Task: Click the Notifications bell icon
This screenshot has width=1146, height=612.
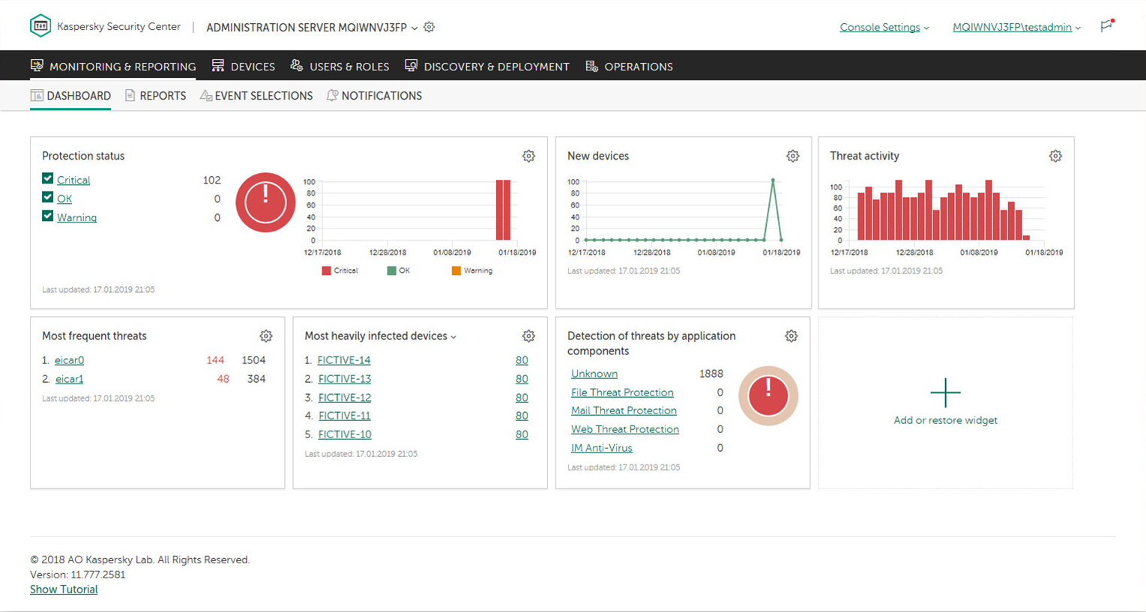Action: pyautogui.click(x=333, y=95)
